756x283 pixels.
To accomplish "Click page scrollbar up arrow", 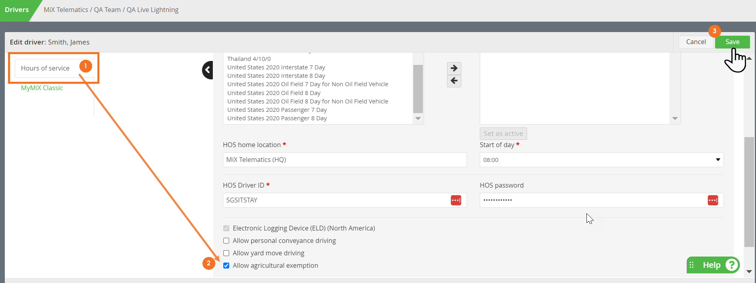I will coord(749,58).
